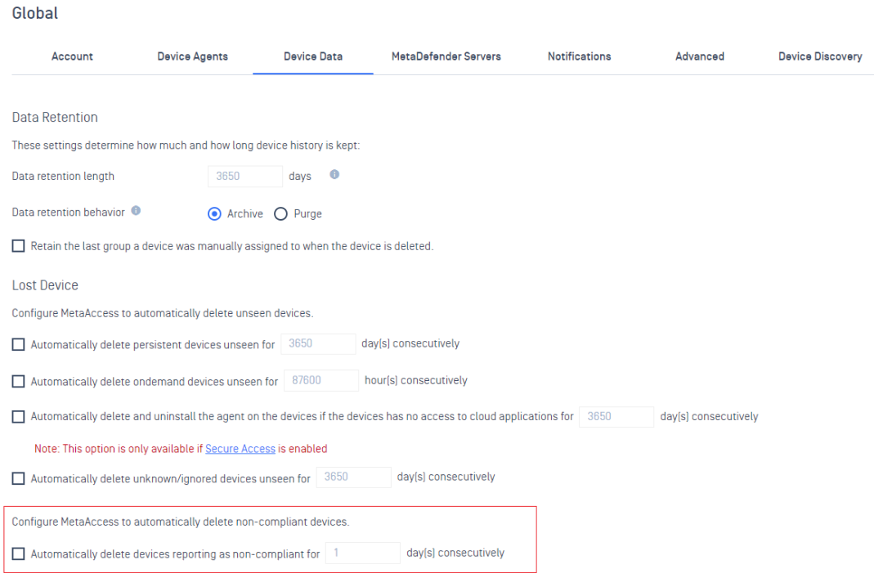Click the info icon beside data retention days
Screen dimensions: 874x578
[x=334, y=174]
